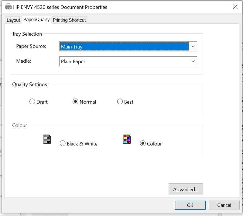
Task: Switch to the Paper/Quality tab
Action: click(x=36, y=20)
